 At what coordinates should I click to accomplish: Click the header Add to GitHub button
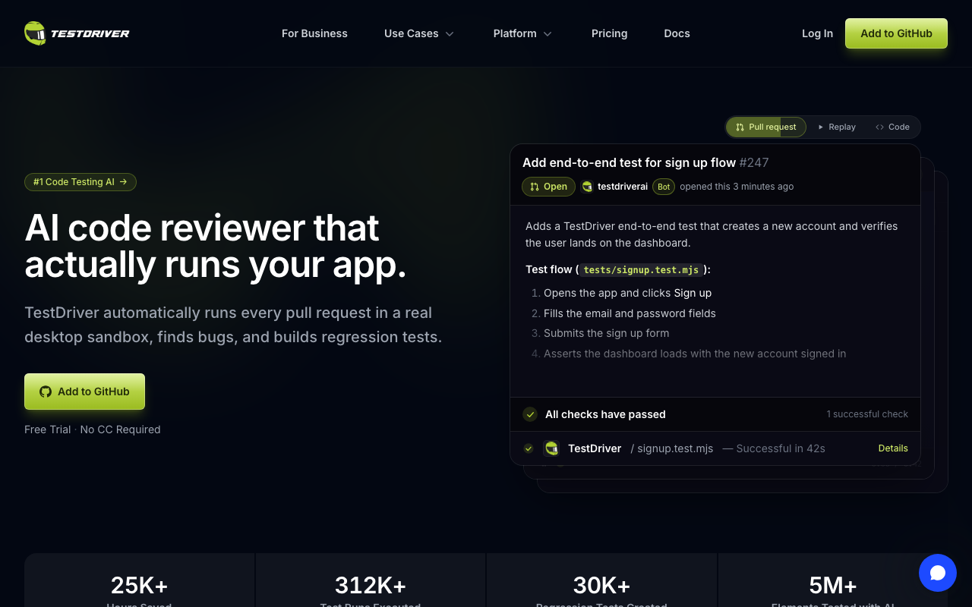tap(896, 33)
